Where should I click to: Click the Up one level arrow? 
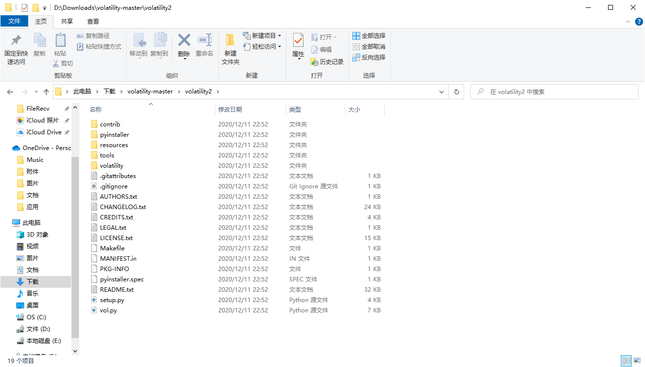click(x=46, y=92)
